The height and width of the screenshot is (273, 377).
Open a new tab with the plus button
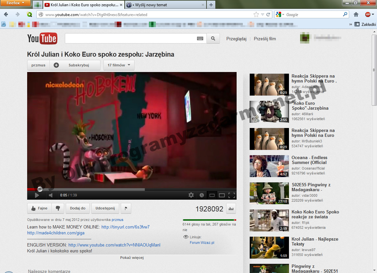point(211,5)
